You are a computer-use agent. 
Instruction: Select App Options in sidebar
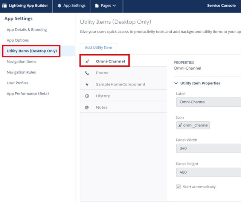point(18,40)
